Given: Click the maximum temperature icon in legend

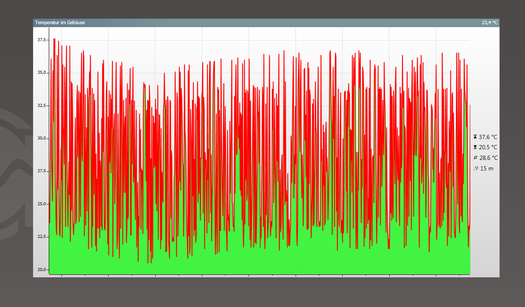Looking at the screenshot, I should [475, 137].
